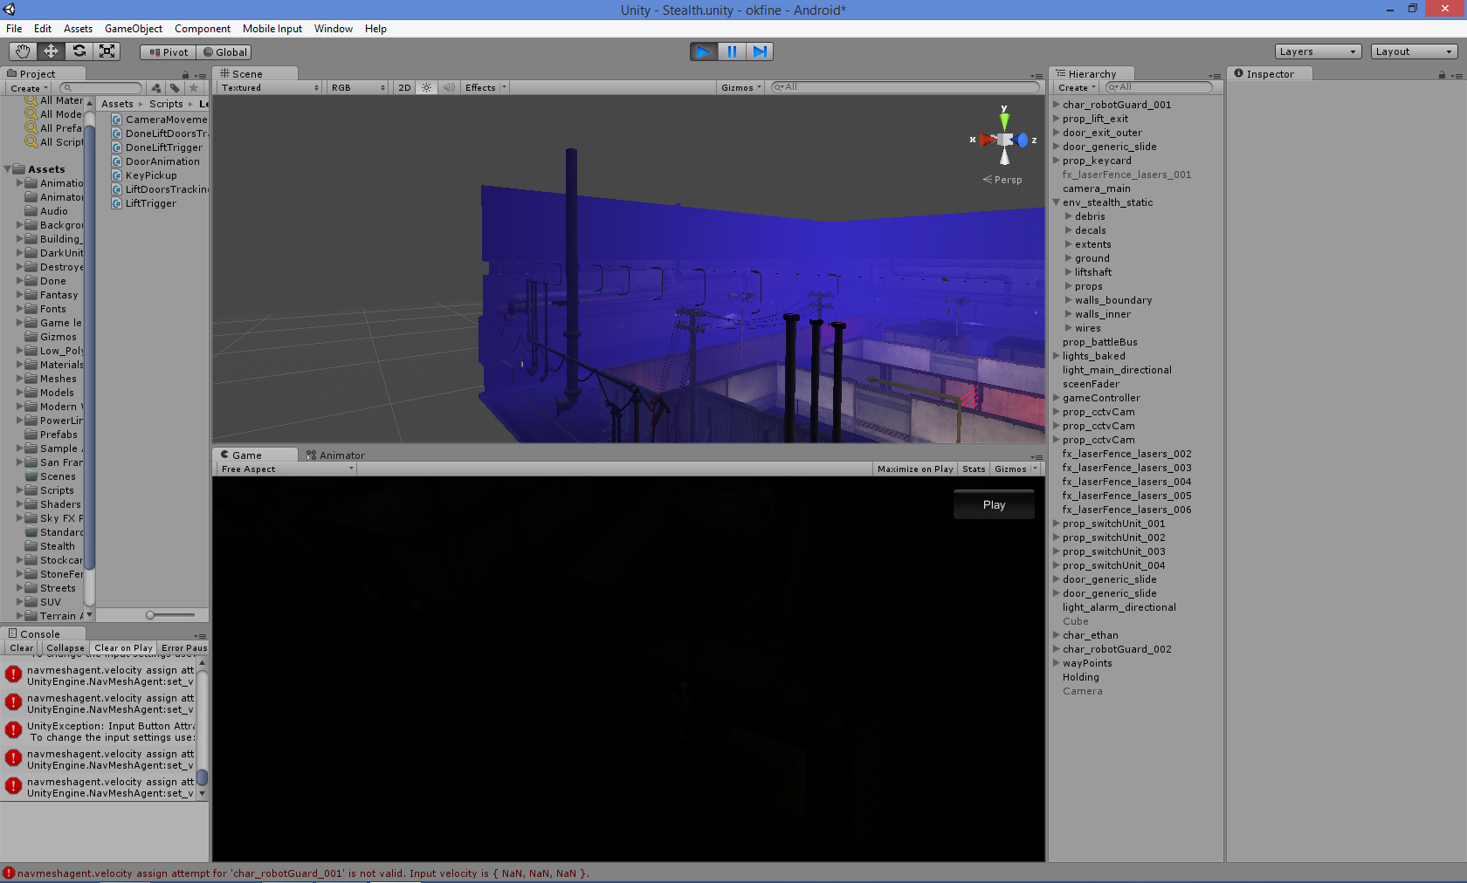The width and height of the screenshot is (1467, 883).
Task: Click the red X axis cone of the scene gizmo
Action: point(987,140)
